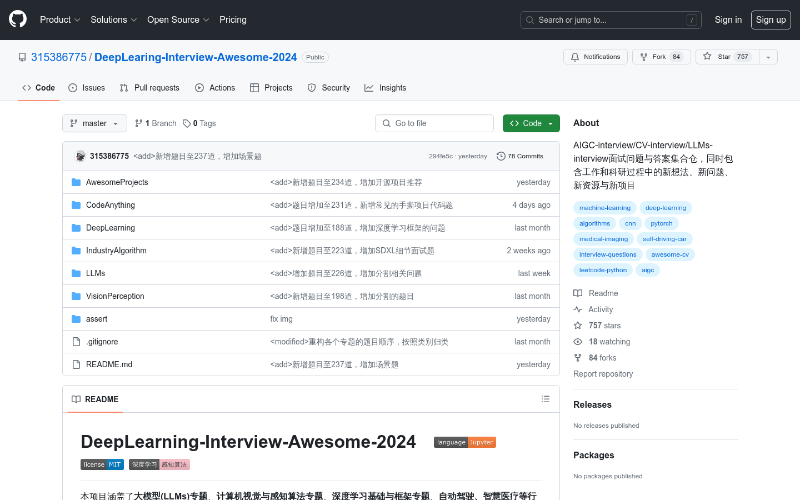
Task: Click the Sign up button
Action: (x=771, y=19)
